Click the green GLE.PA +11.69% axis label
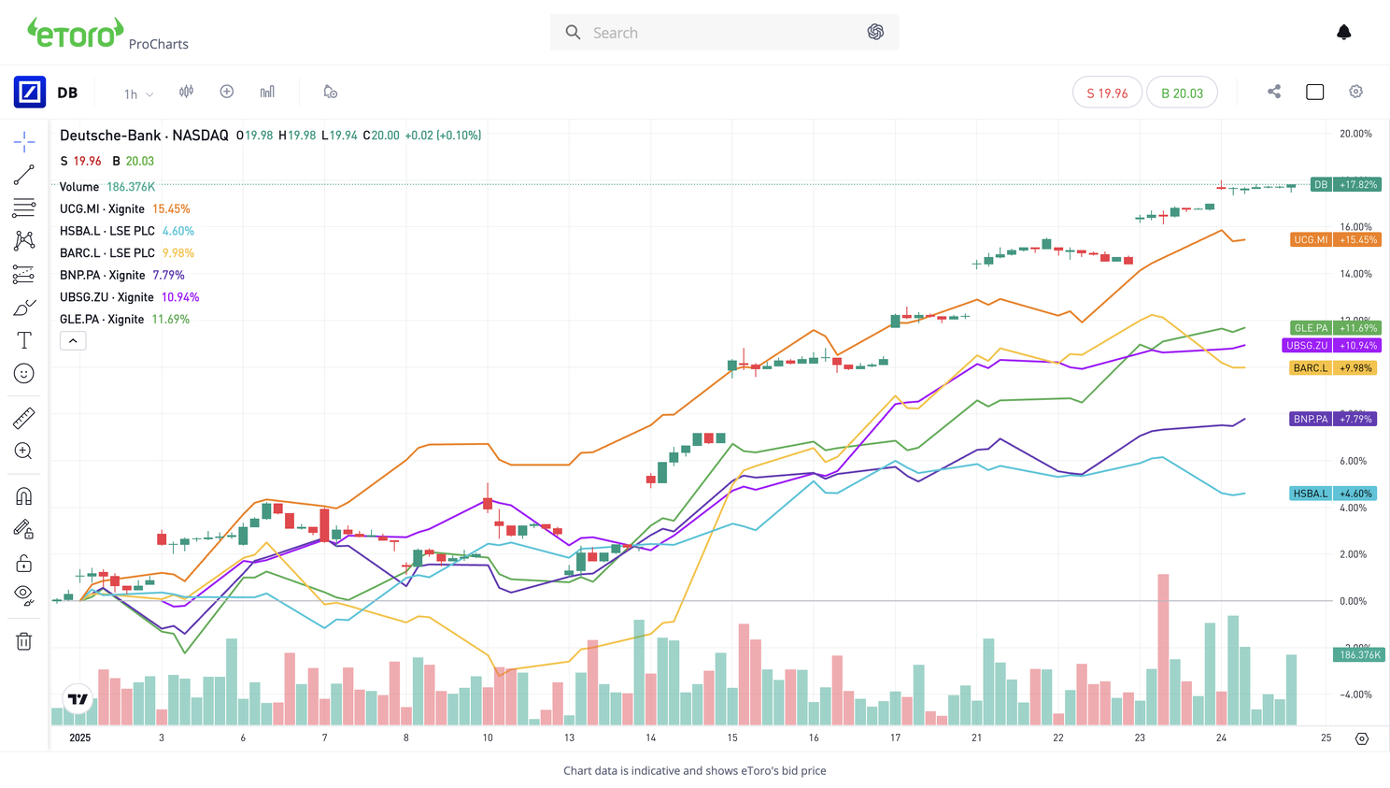1390x788 pixels. [1336, 328]
